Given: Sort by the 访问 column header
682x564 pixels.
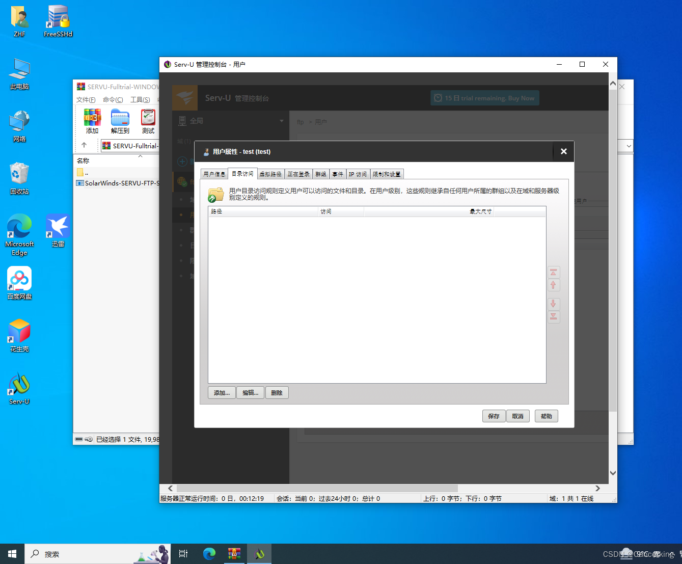Looking at the screenshot, I should 341,211.
